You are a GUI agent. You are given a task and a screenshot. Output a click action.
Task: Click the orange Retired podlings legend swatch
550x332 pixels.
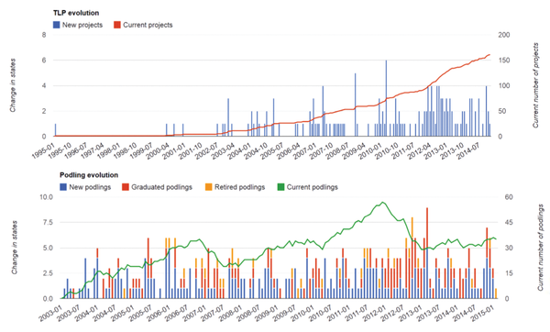click(x=209, y=187)
